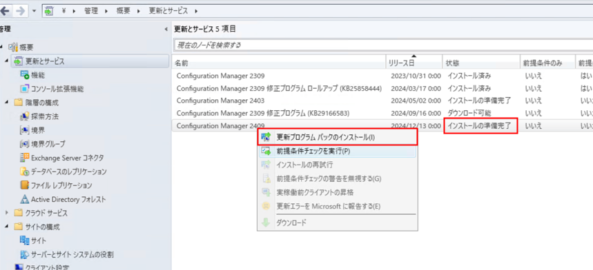Click the 更新とサービス tree node icon

(19, 61)
